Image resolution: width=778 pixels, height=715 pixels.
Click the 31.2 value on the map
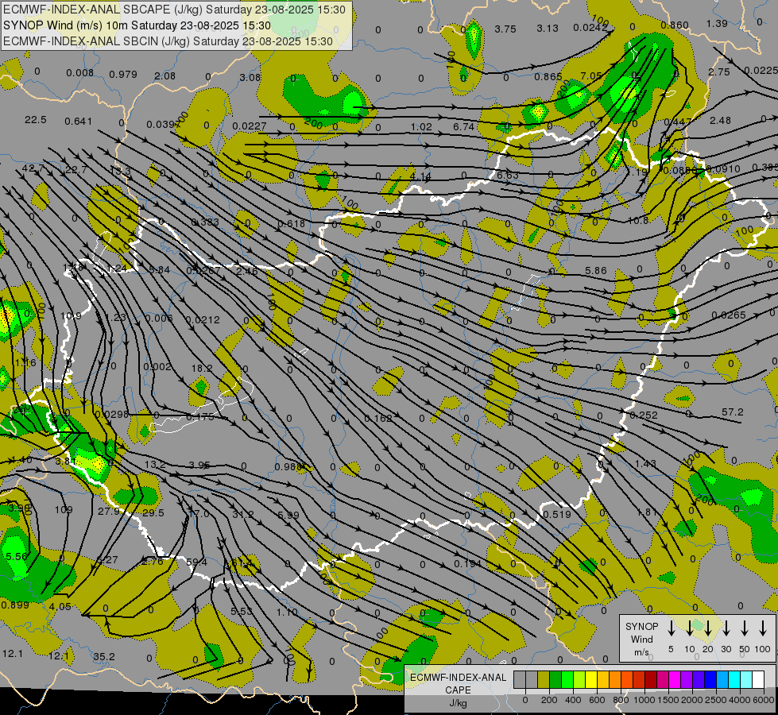click(x=242, y=515)
